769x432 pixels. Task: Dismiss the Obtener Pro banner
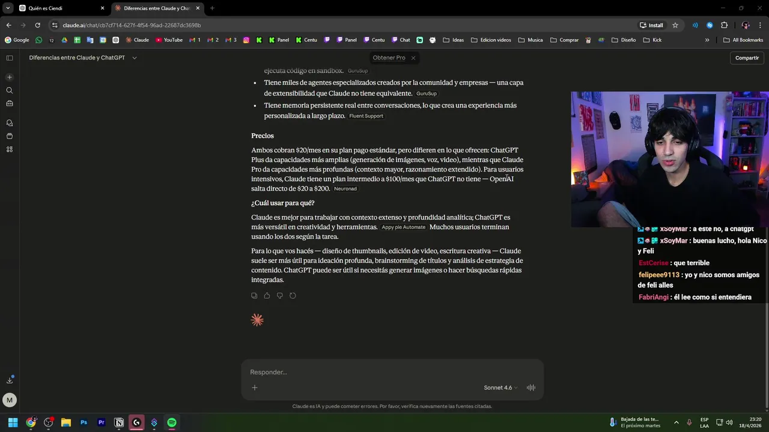click(413, 58)
